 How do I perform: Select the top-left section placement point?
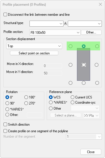coord(70,46)
